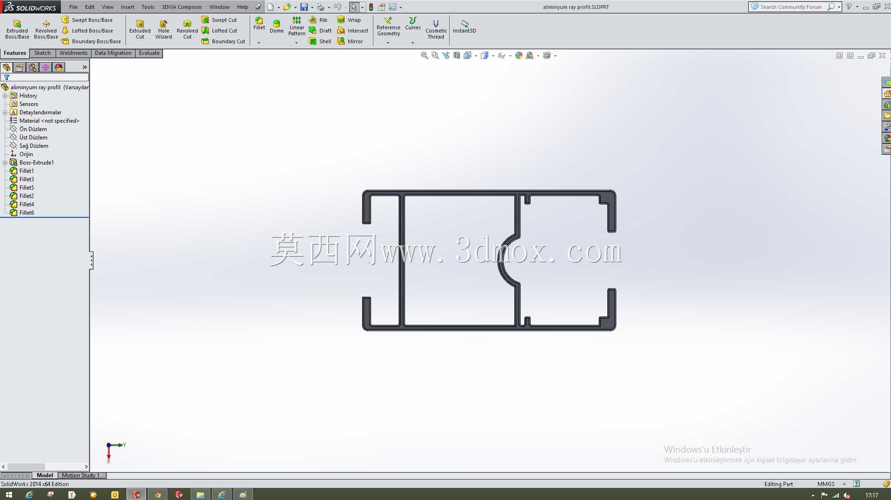Select the Lofted Cut tool
The width and height of the screenshot is (891, 500).
219,31
